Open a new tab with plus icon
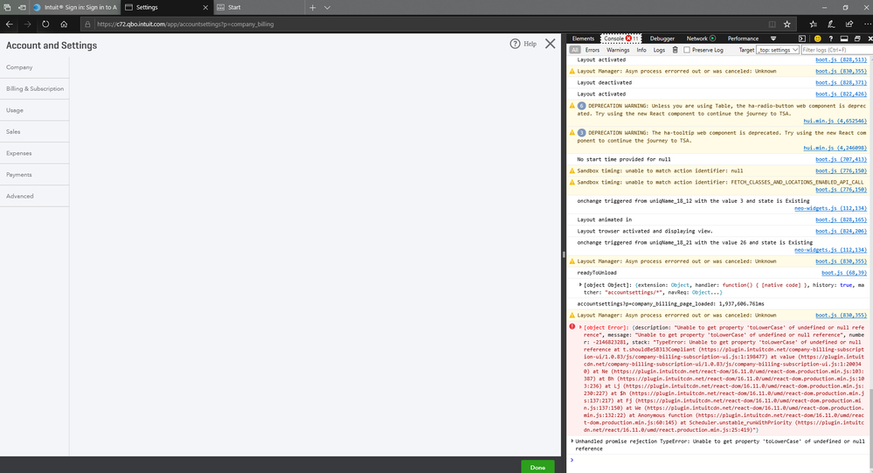 312,7
